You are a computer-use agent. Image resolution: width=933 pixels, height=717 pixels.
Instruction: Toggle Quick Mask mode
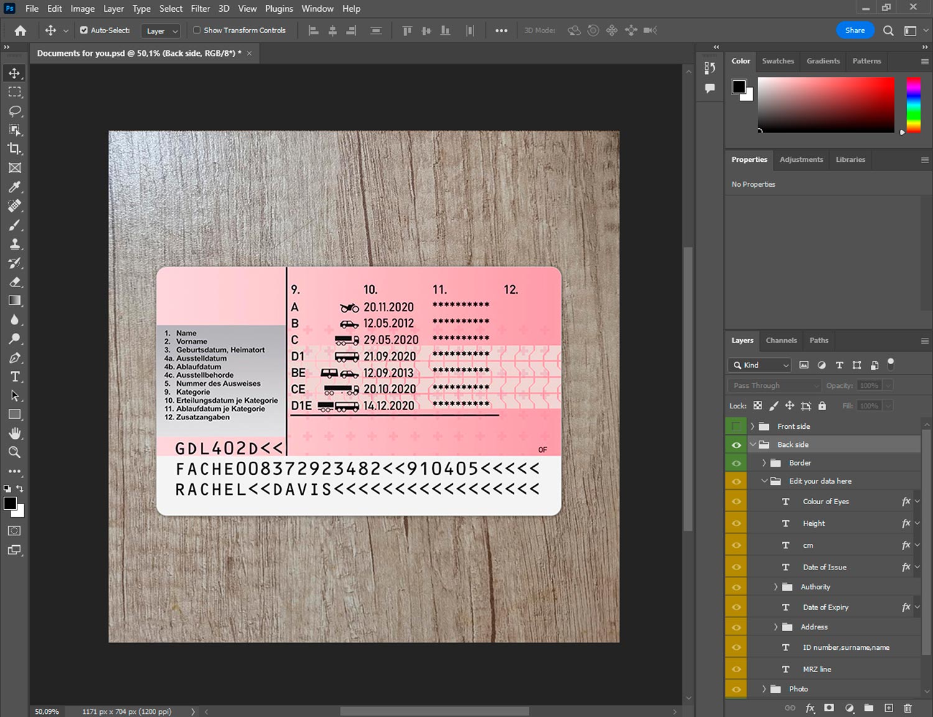(14, 531)
